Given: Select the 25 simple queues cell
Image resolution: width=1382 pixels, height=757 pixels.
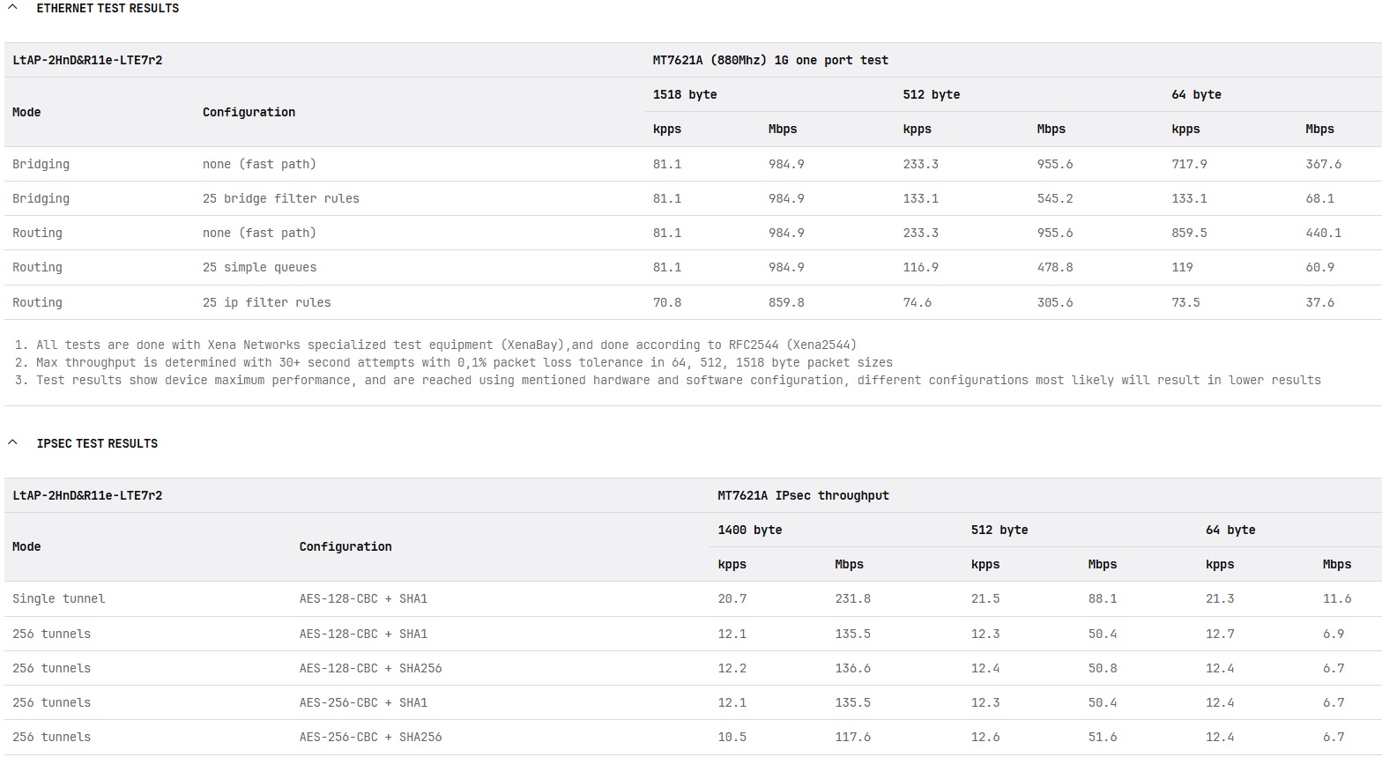Looking at the screenshot, I should click(259, 267).
